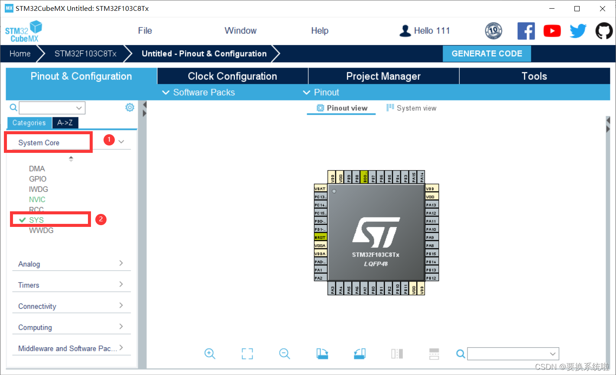Expand the Analog category

[71, 264]
